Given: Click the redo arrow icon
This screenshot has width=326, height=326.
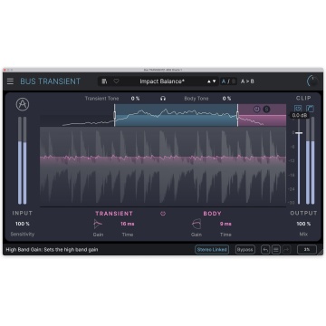Looking at the screenshot, I should 286,250.
